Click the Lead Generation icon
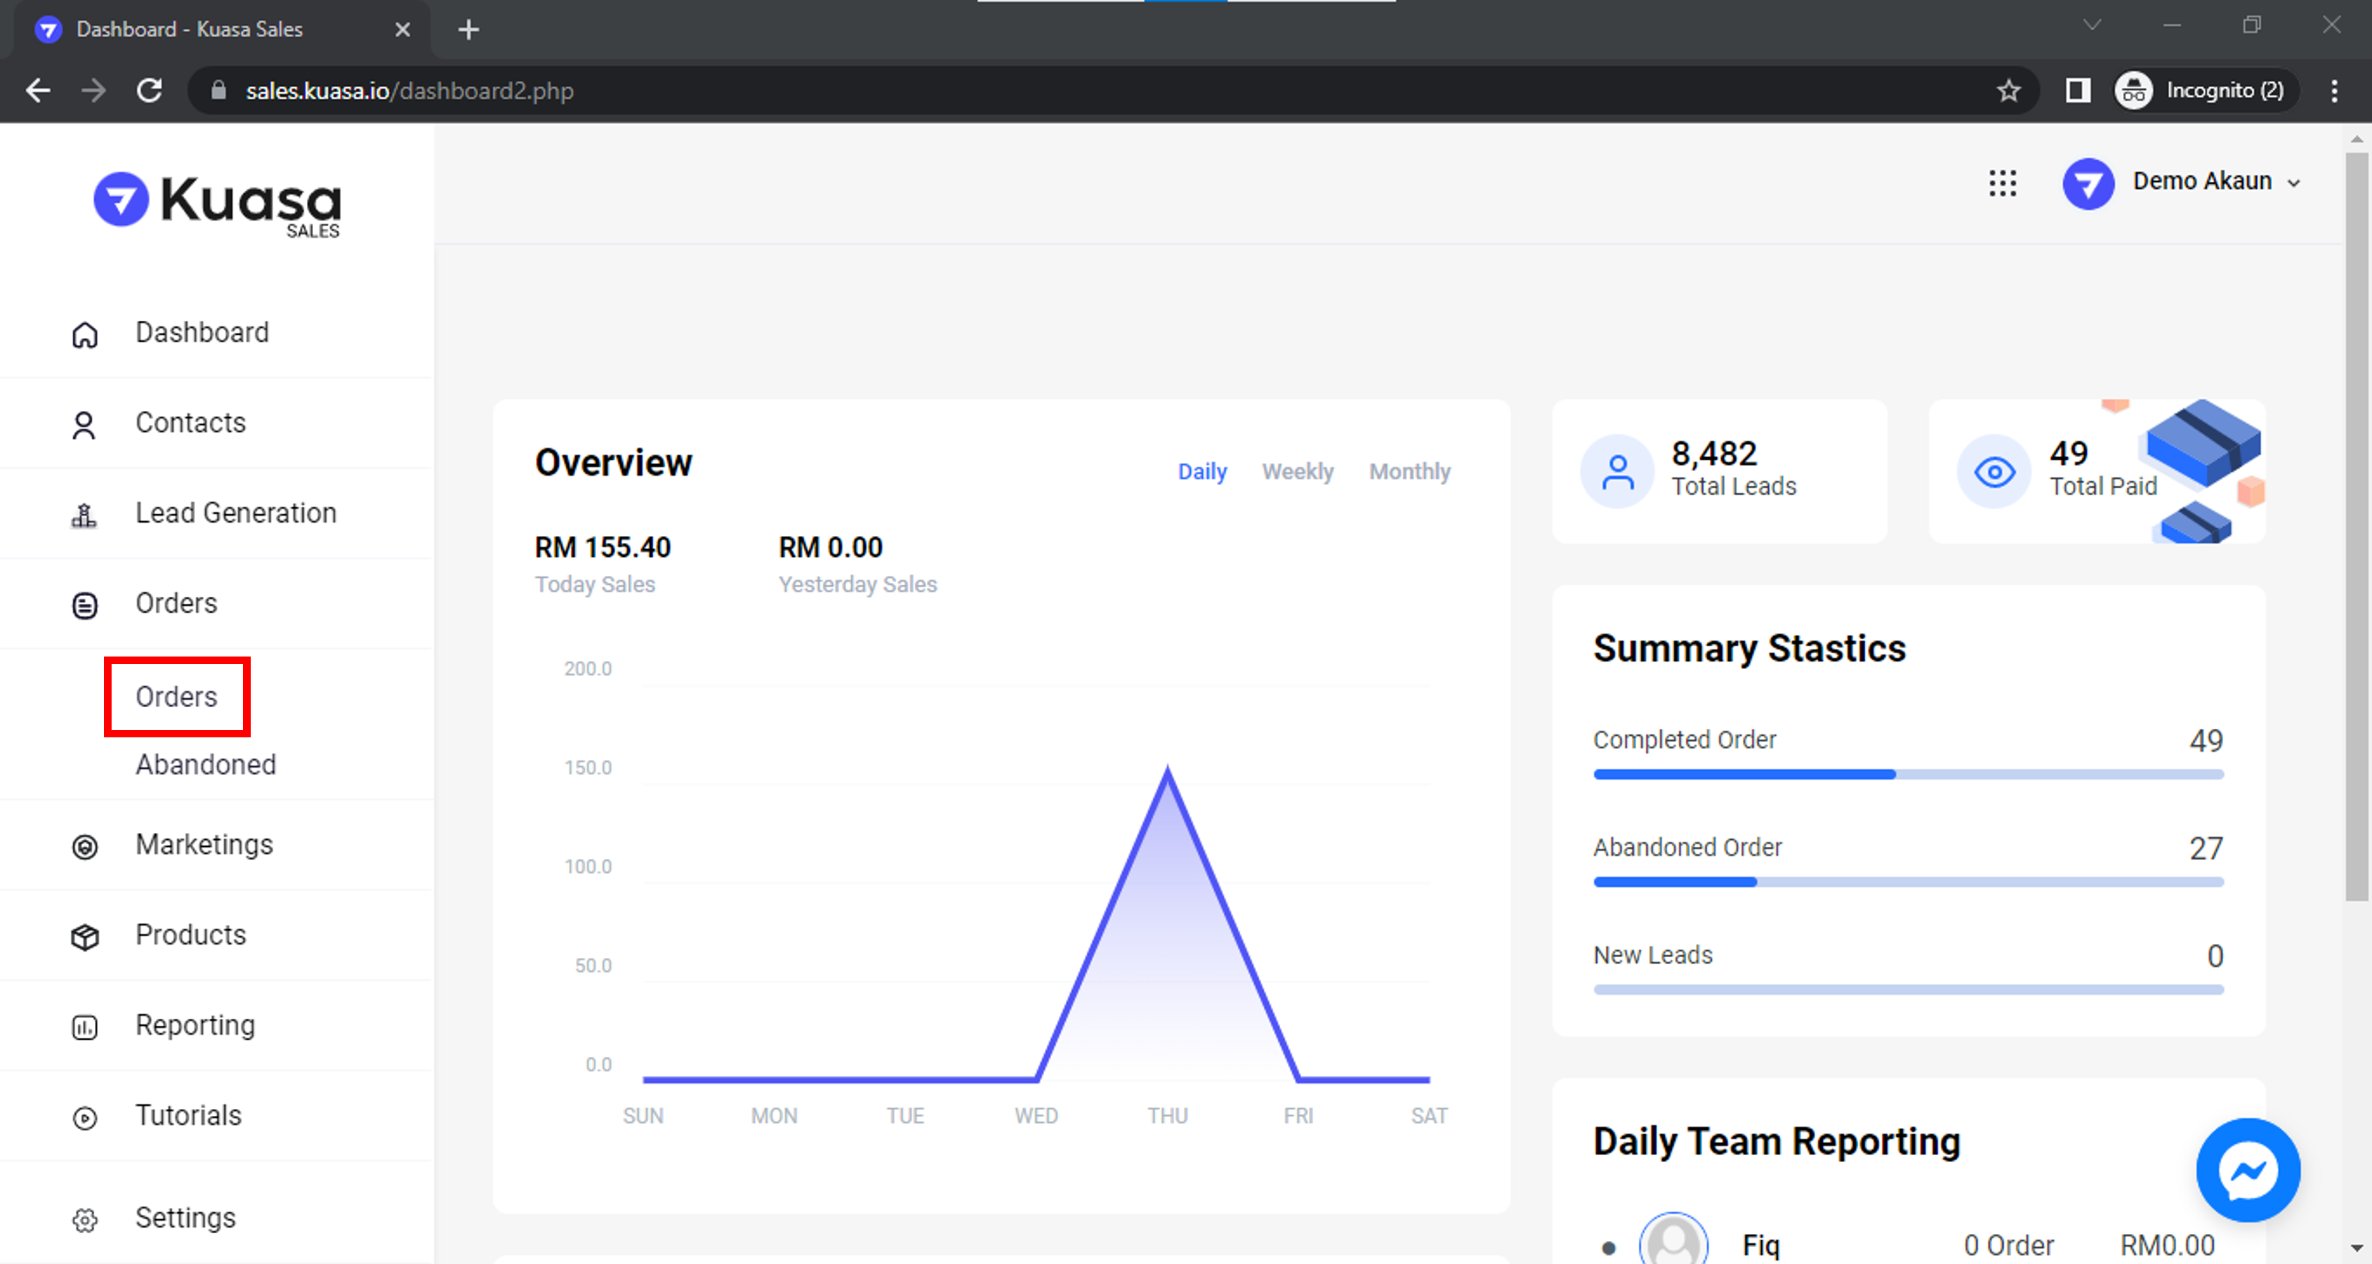This screenshot has height=1264, width=2372. 84,515
